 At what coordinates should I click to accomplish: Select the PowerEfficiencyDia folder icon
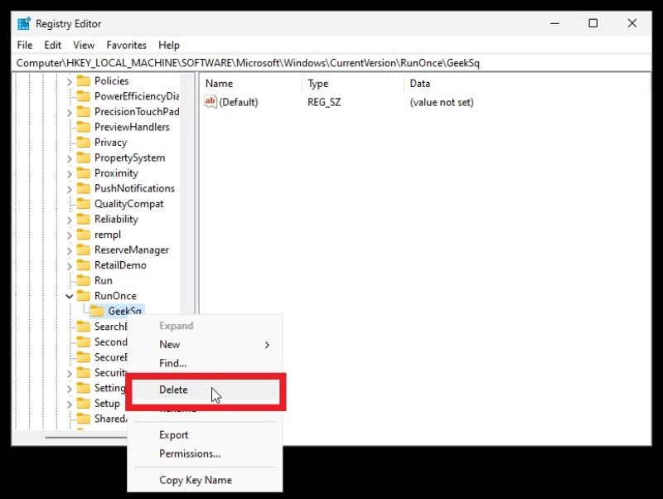(84, 96)
